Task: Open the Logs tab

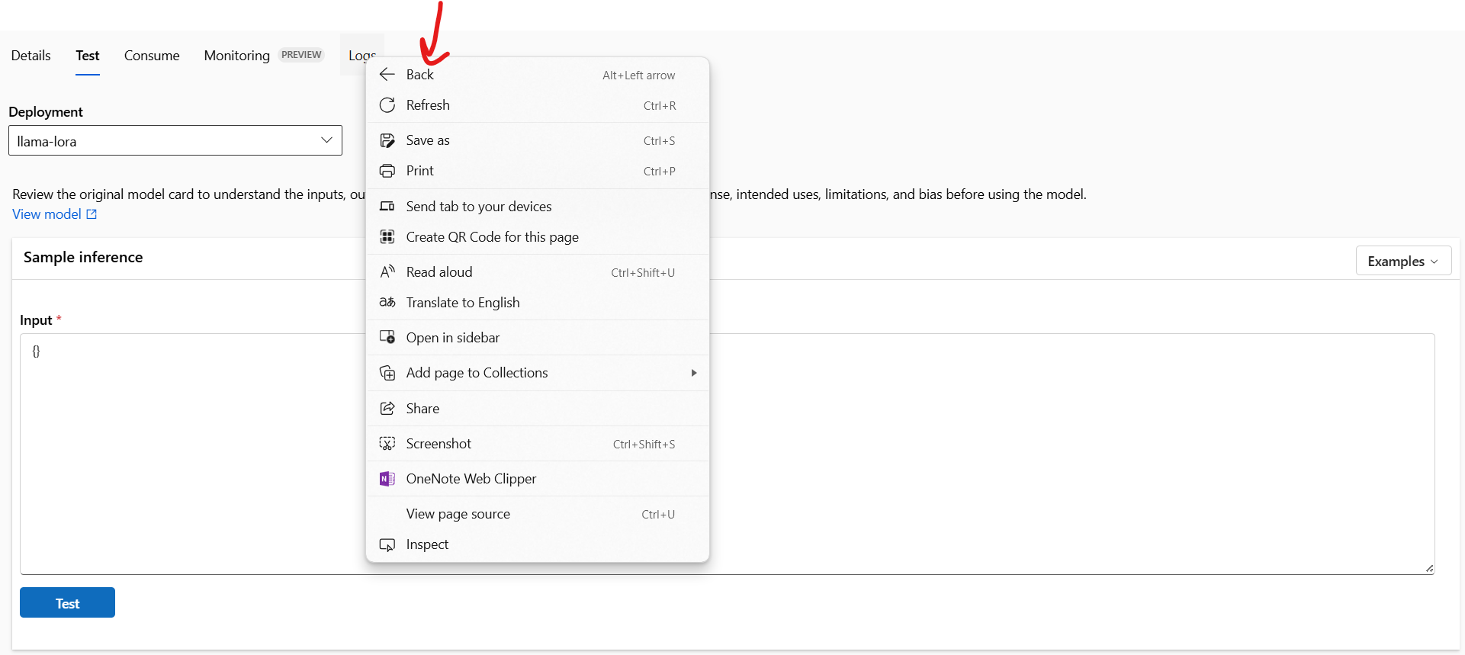Action: [x=362, y=55]
